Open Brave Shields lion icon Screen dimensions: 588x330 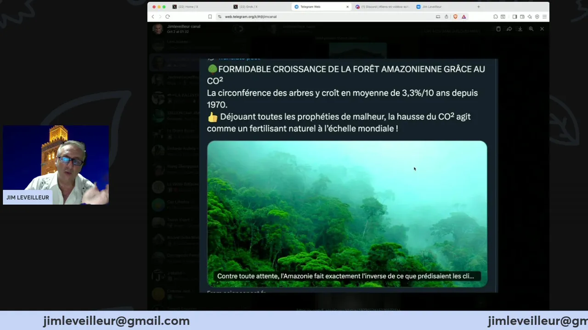pyautogui.click(x=455, y=16)
